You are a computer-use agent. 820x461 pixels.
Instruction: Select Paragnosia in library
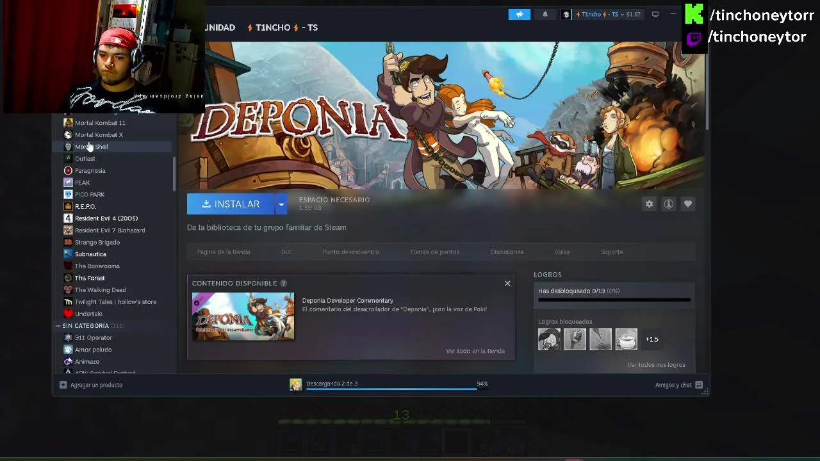90,171
